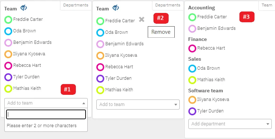Open the Departments tab in second panel
This screenshot has height=139, width=275.
point(168,5)
